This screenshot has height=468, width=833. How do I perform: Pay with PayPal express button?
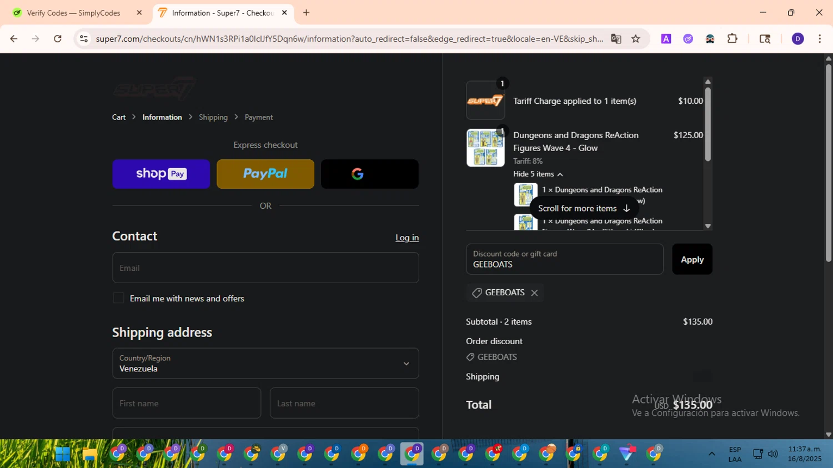coord(265,174)
